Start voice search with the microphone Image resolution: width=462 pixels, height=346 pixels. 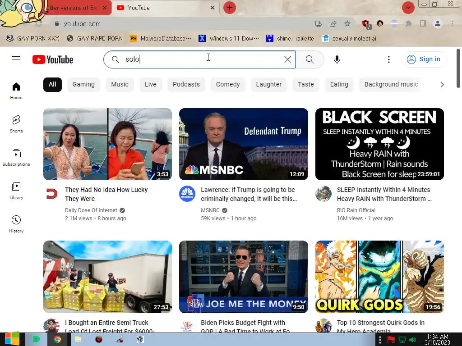[x=337, y=59]
